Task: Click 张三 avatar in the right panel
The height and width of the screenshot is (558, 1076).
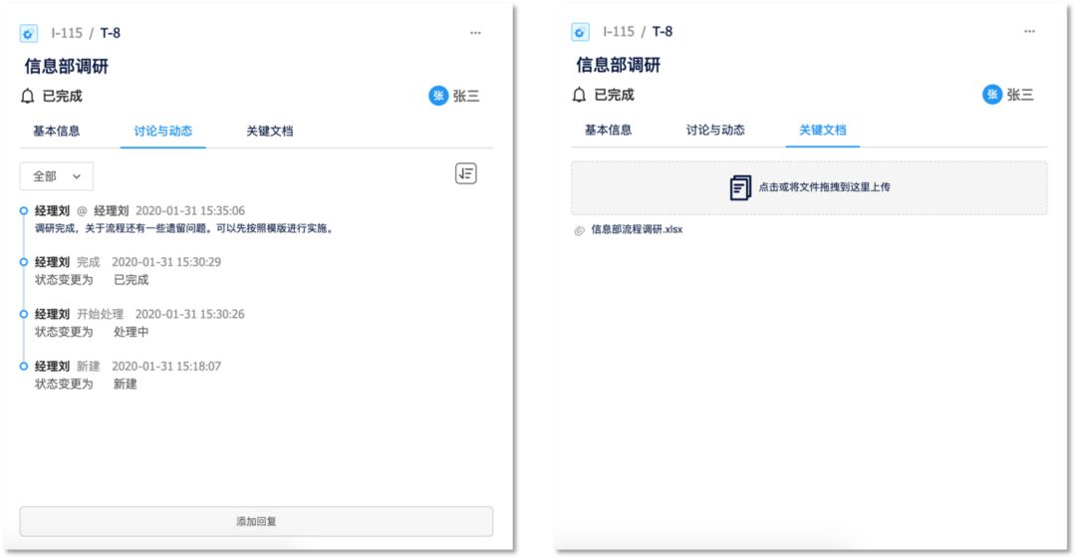Action: click(x=991, y=95)
